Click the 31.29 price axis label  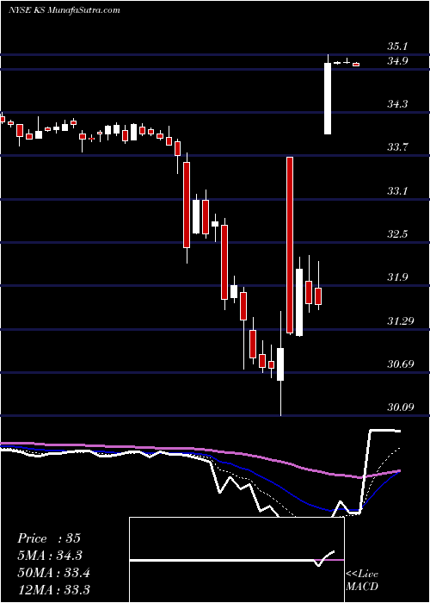[x=400, y=320]
